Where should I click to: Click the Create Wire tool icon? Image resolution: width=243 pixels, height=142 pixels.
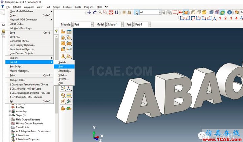click(63, 43)
